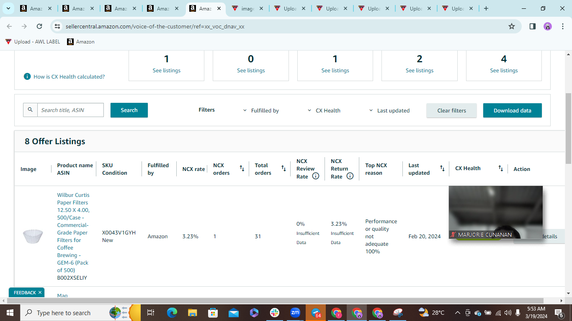Open the weather widget showing 28°C
The image size is (572, 321).
431,313
